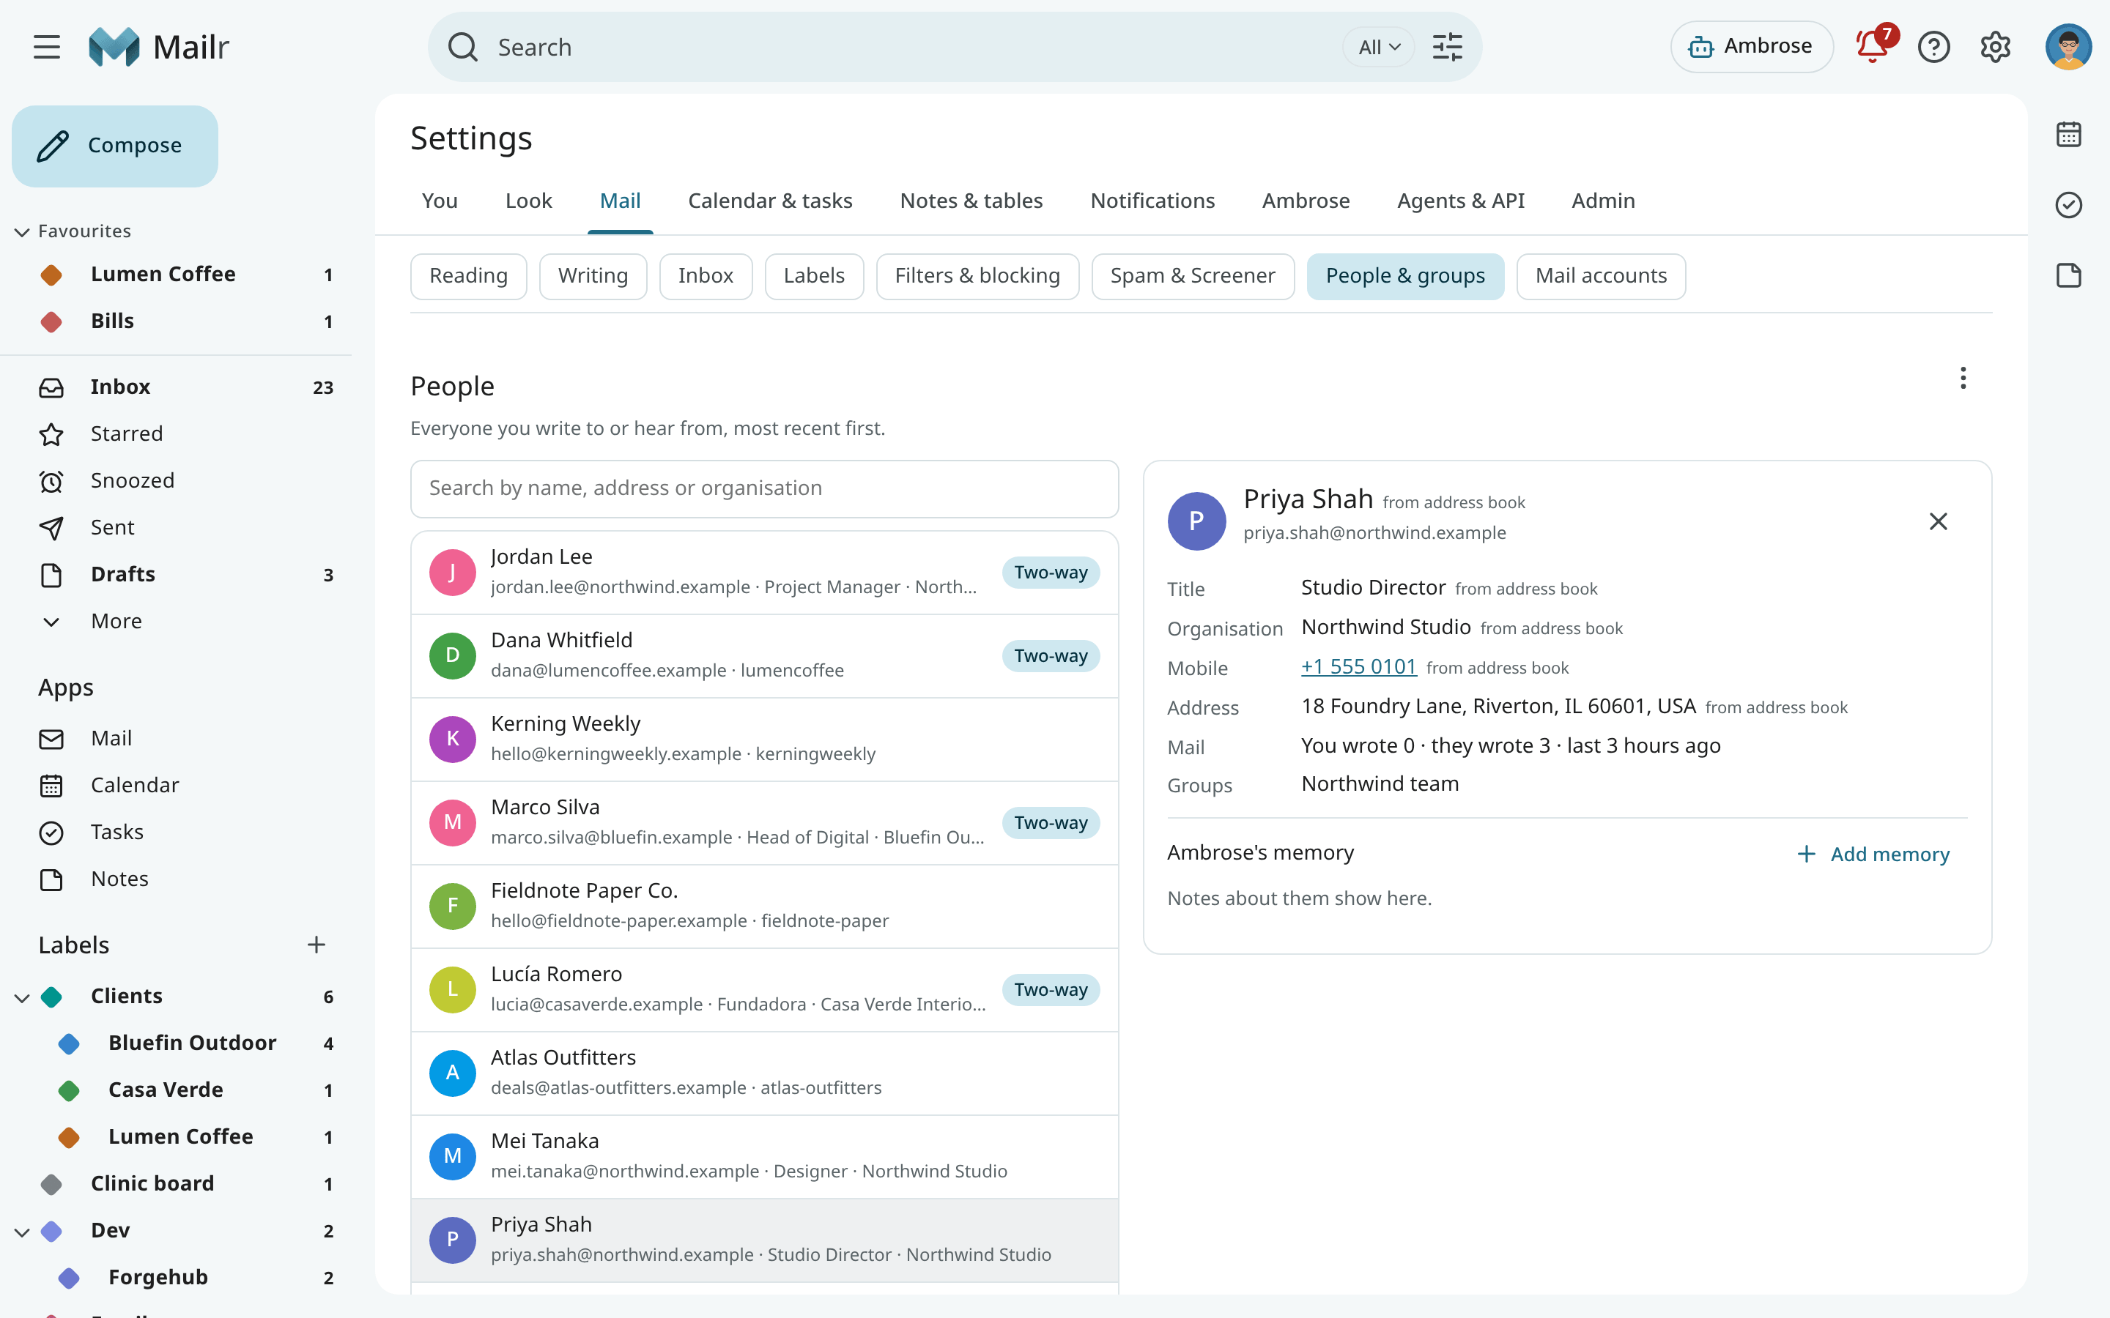Image resolution: width=2110 pixels, height=1318 pixels.
Task: Click the Bluefin Outdoor blue label swatch
Action: 69,1043
